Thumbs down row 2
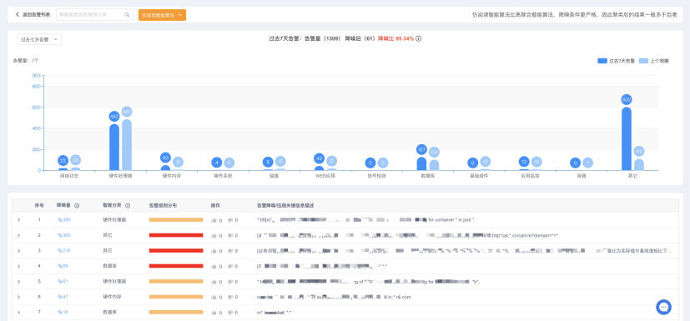 [x=229, y=235]
